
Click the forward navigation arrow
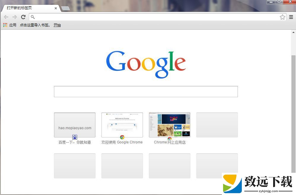click(15, 17)
